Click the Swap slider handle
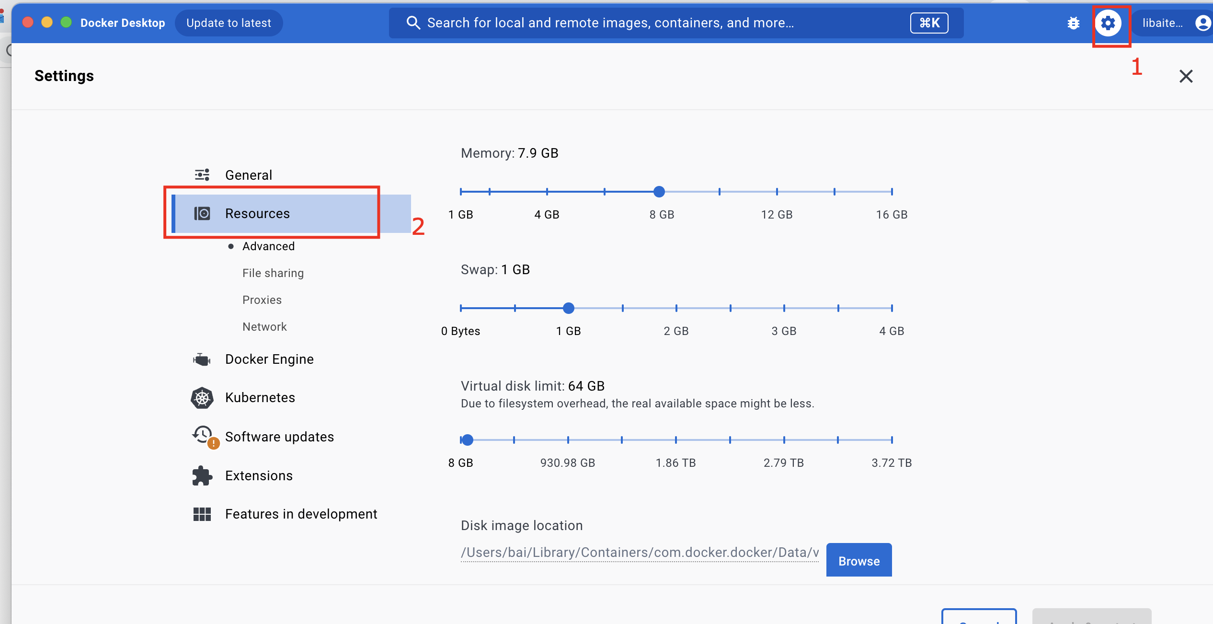The width and height of the screenshot is (1213, 624). [x=569, y=308]
